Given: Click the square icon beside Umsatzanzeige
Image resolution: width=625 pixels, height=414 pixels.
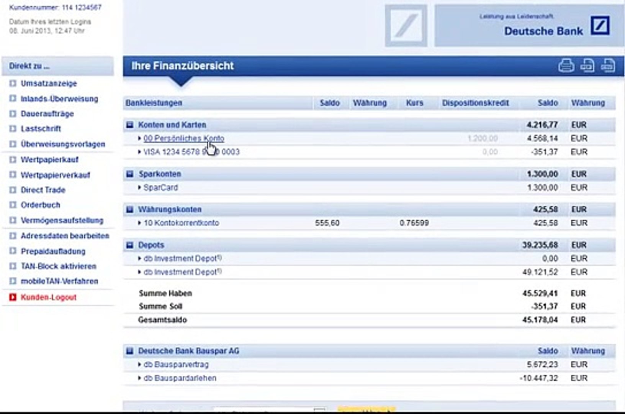Looking at the screenshot, I should point(13,83).
